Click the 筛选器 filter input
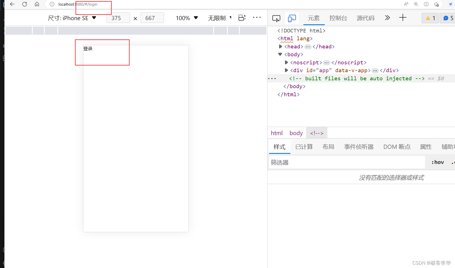Image resolution: width=455 pixels, height=268 pixels. pos(347,162)
